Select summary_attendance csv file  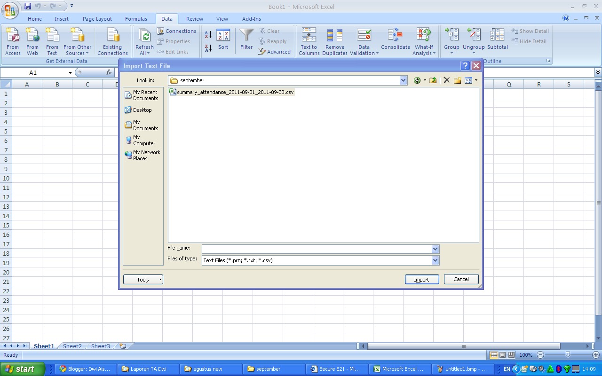pos(231,92)
